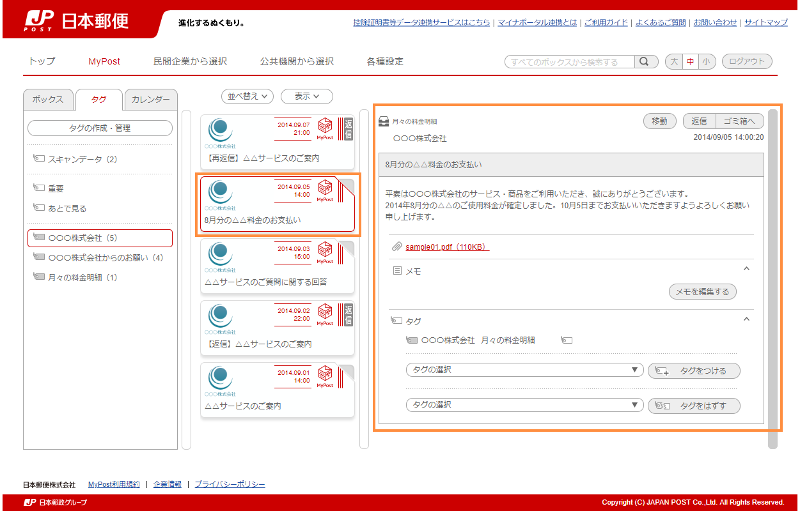This screenshot has width=800, height=511.
Task: Click the Japan Post logo in the header
Action: 77,20
